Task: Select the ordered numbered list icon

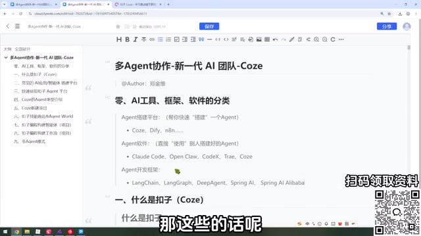Action: click(x=168, y=39)
